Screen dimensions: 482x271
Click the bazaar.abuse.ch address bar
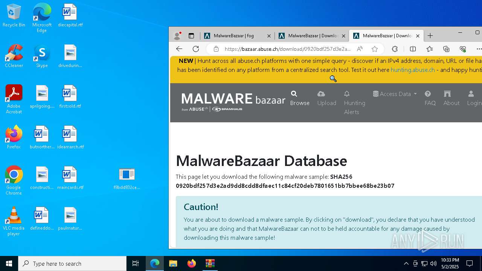tap(288, 49)
